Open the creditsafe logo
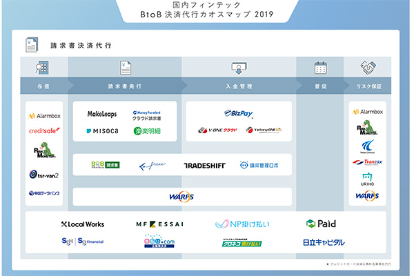The image size is (414, 276). (44, 130)
